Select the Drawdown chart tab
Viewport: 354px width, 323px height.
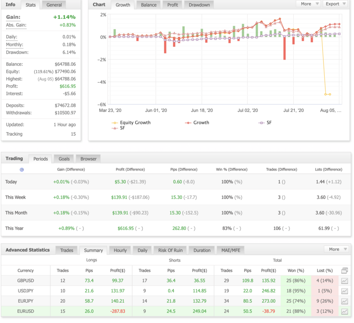[x=199, y=5]
